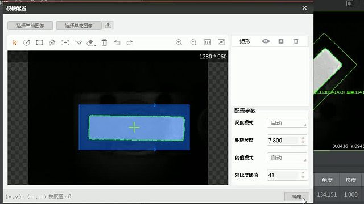Click the match point crosshair tool
Screen dimensions: 364x204
[65, 42]
